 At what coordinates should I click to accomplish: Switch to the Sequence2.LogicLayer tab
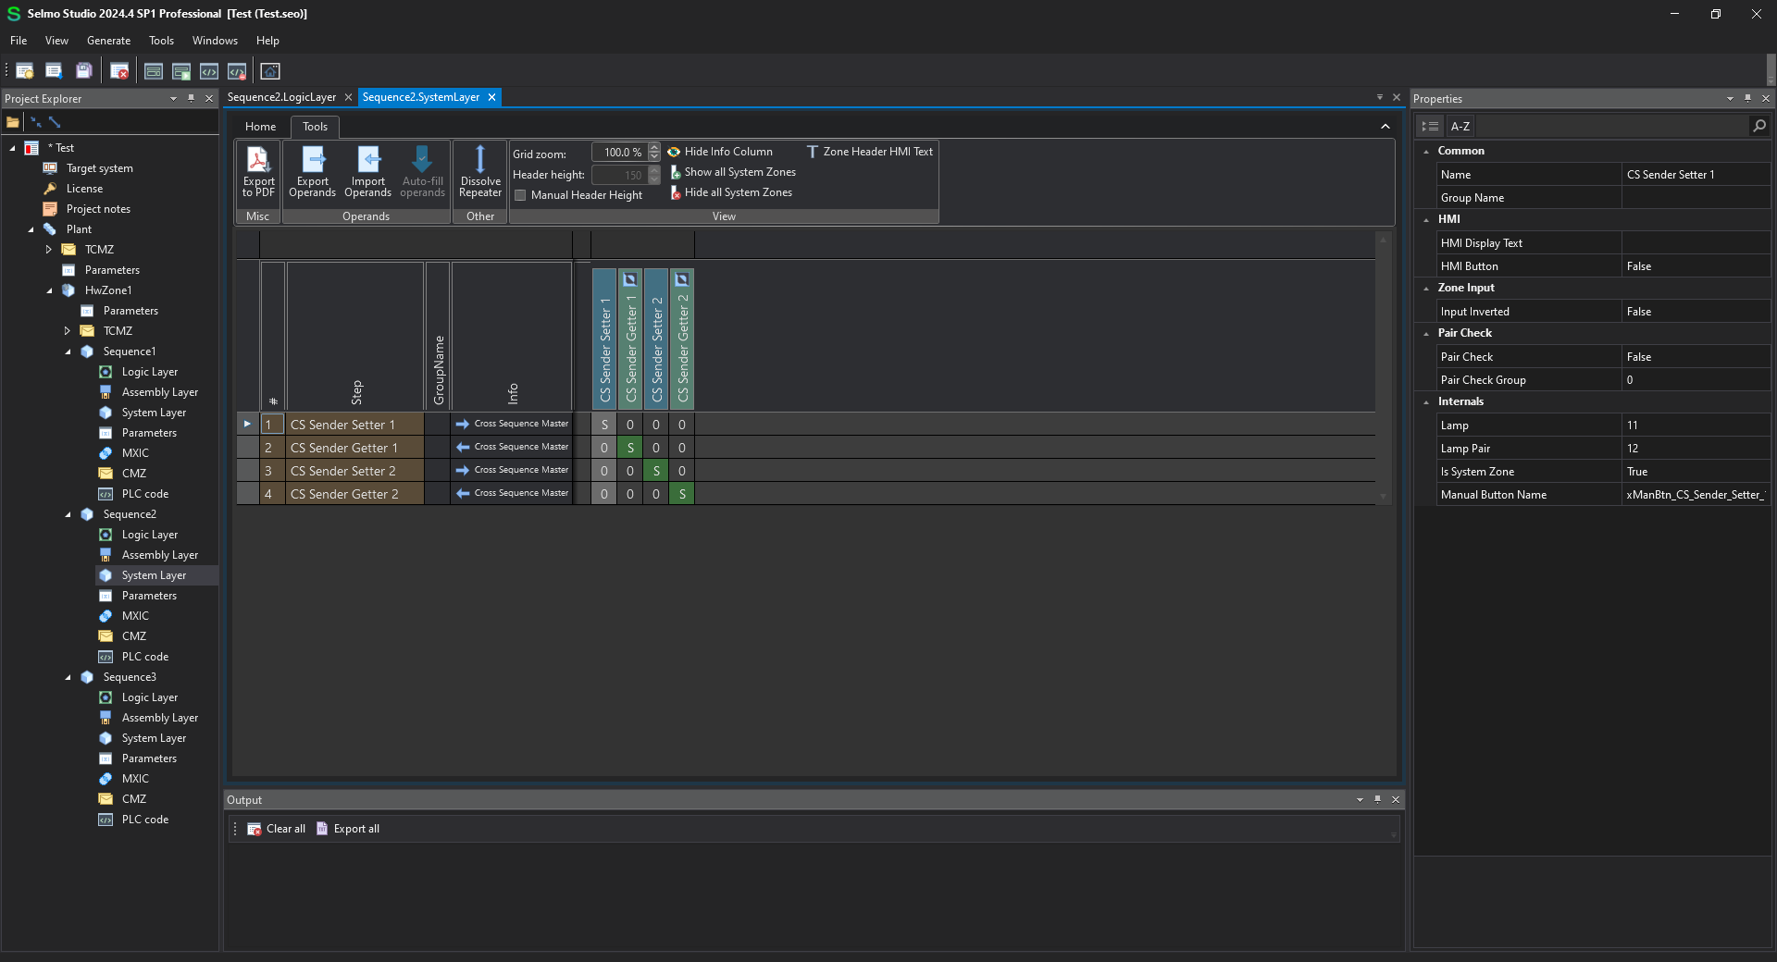281,97
